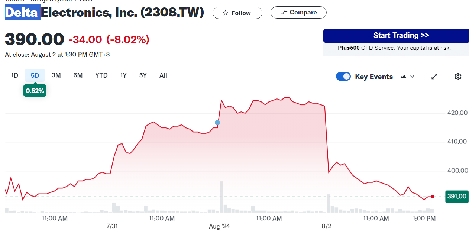Choose the YTD range
This screenshot has width=469, height=233.
pyautogui.click(x=101, y=75)
